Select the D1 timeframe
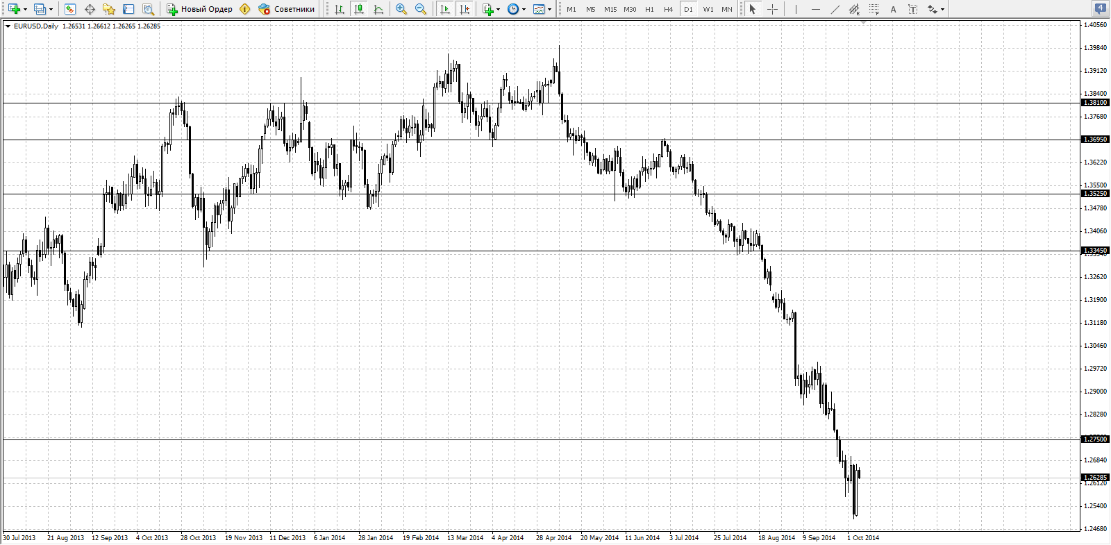The height and width of the screenshot is (545, 1111). (688, 9)
